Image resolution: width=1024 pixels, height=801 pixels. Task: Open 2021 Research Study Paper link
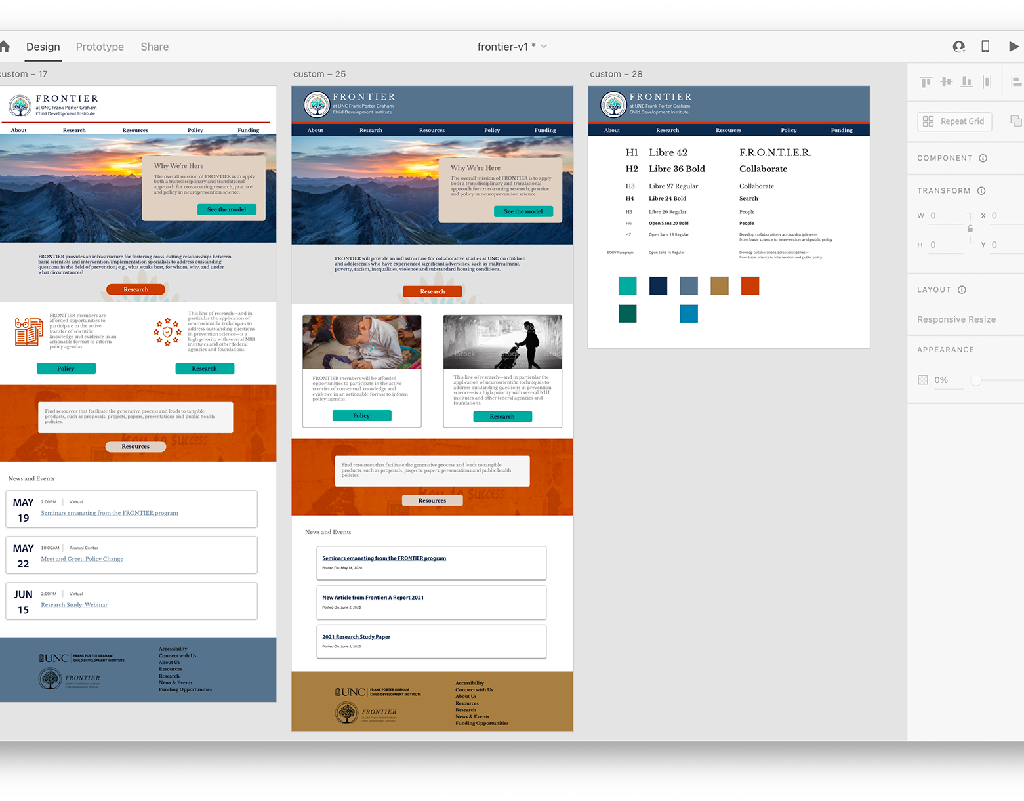[x=356, y=637]
